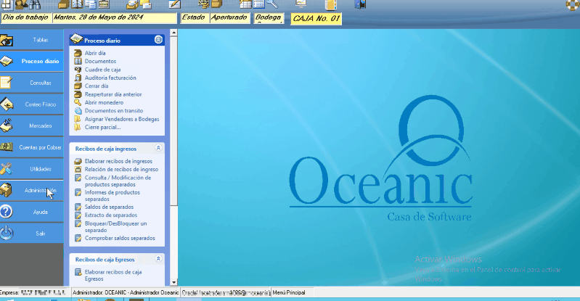
Task: Click the Abrir día link
Action: coord(95,54)
